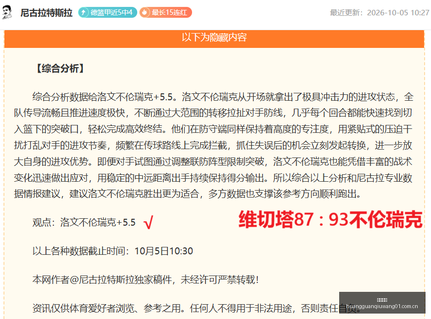Viewport: 431px width, 319px height.
Task: Open the 尼古拉特斯拉 avatar portrait
Action: 7,12
